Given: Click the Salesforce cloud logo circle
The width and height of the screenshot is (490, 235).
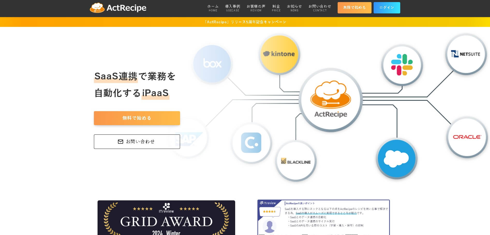Looking at the screenshot, I should point(397,159).
